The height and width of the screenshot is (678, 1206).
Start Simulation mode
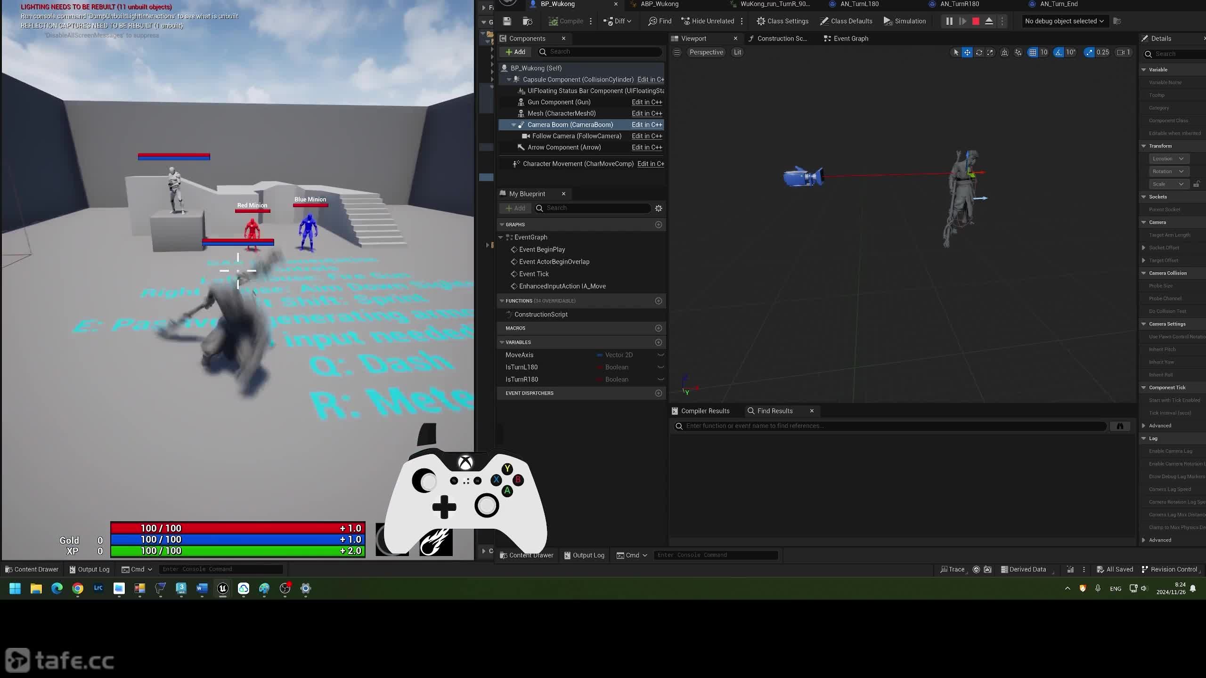[904, 21]
